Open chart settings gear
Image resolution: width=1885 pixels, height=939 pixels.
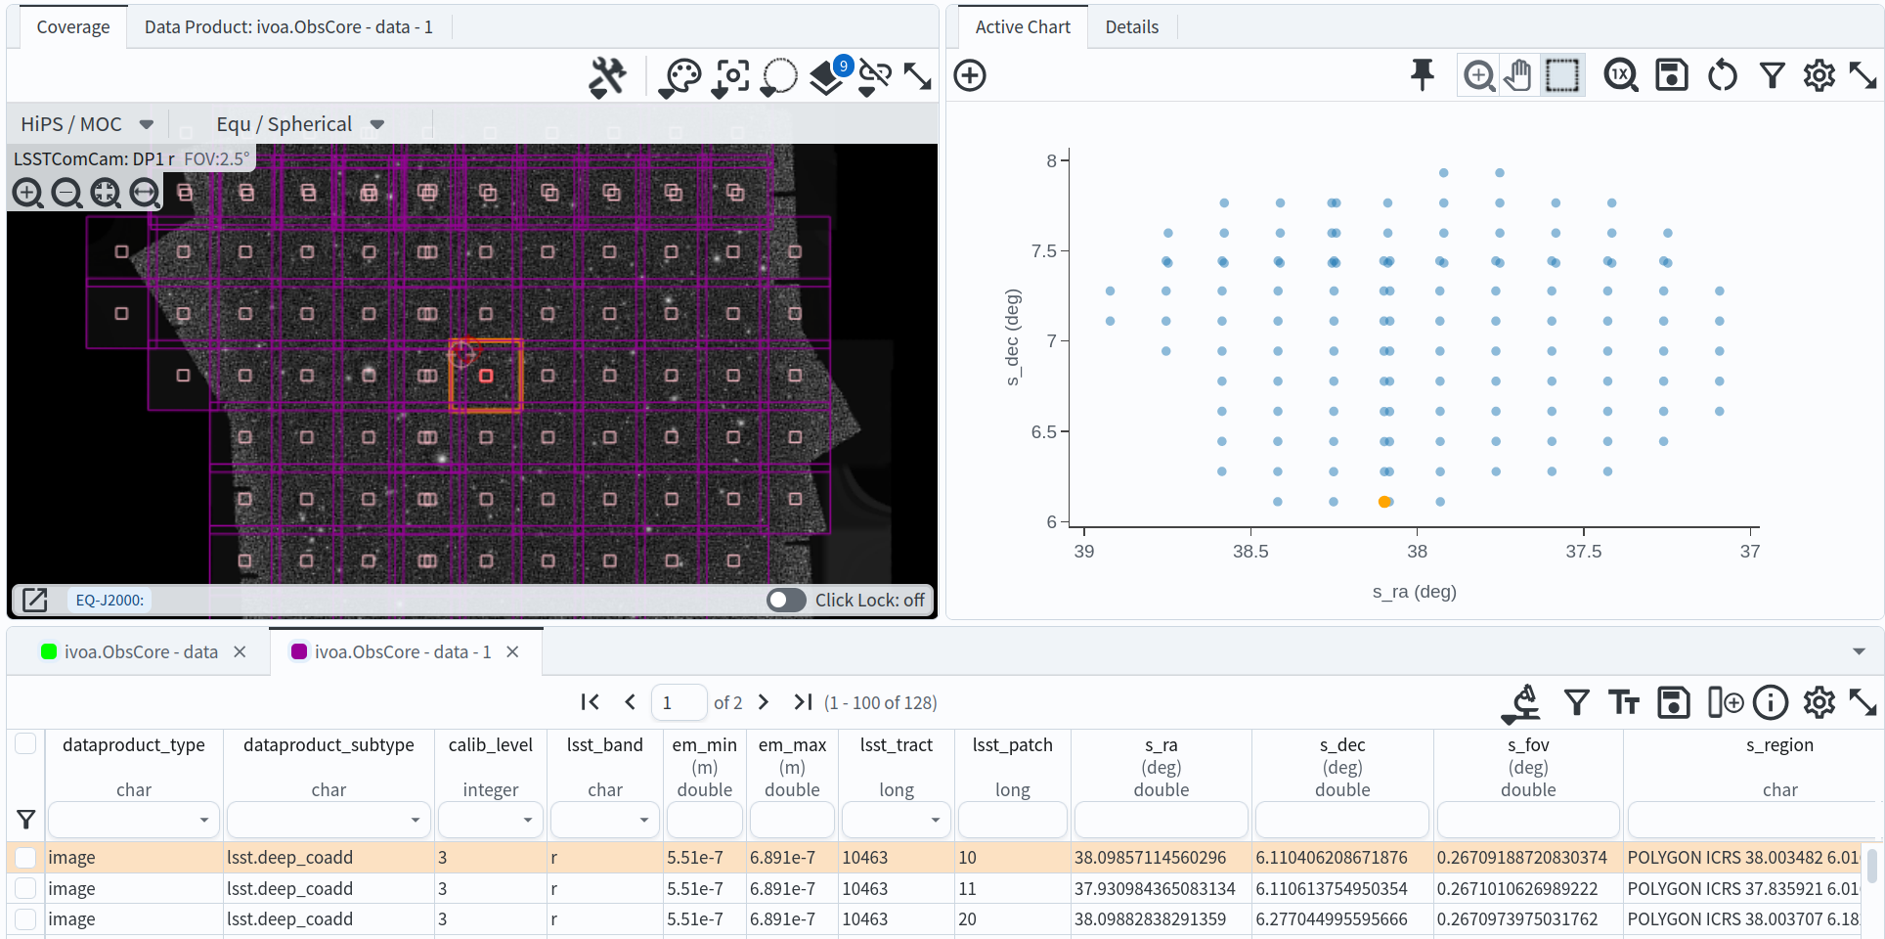(x=1819, y=75)
